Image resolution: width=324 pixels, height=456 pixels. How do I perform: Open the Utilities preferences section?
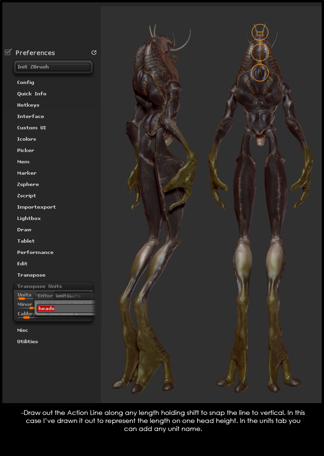(x=27, y=342)
